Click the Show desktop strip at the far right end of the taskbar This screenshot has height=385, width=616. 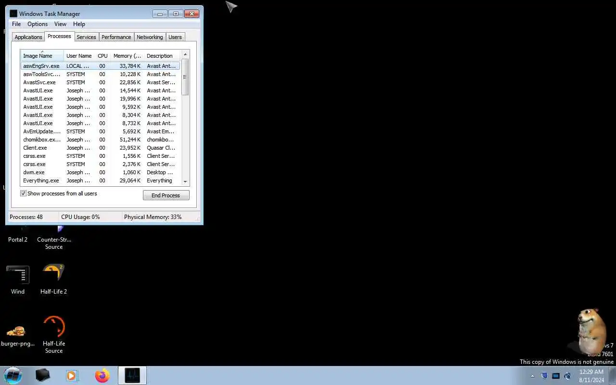pos(613,375)
